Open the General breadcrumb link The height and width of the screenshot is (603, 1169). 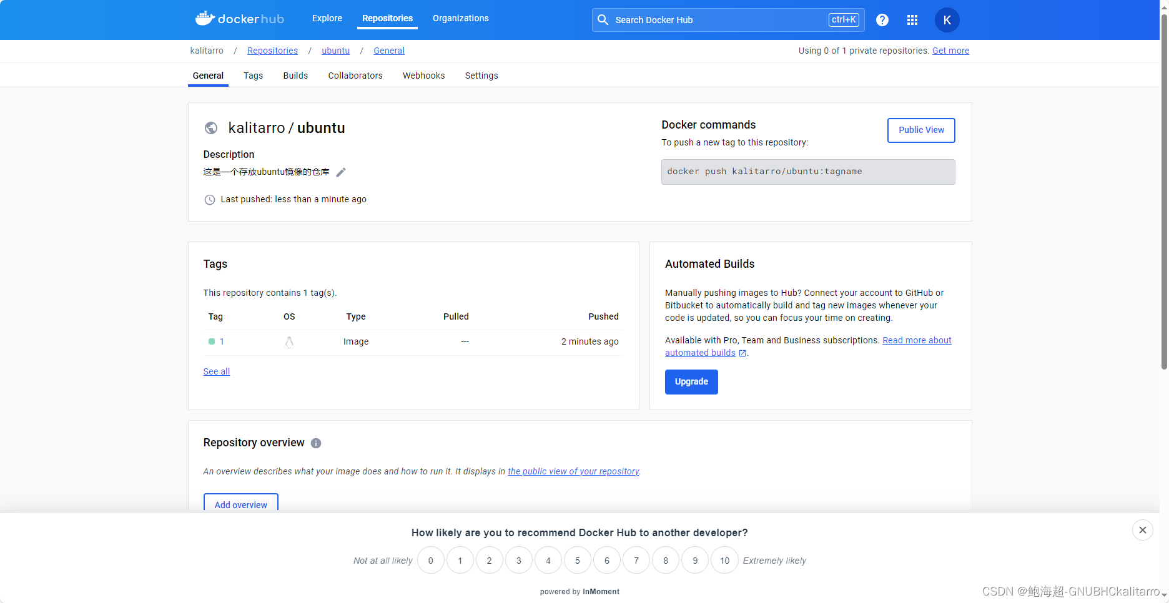[389, 51]
